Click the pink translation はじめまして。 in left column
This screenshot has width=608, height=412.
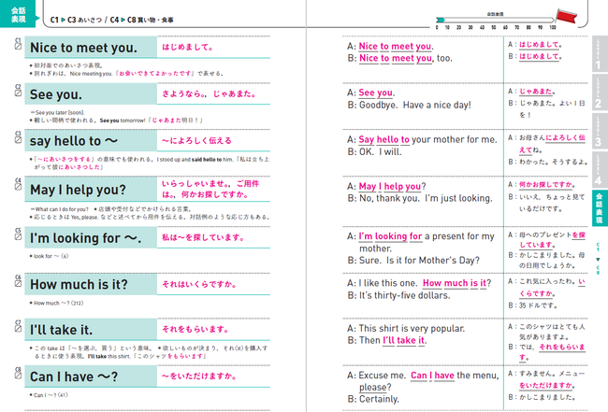tap(187, 48)
